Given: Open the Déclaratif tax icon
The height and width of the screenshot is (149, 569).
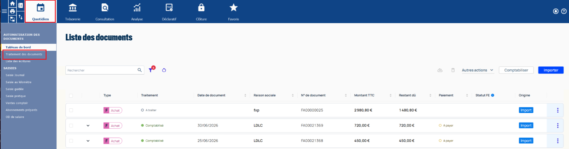Looking at the screenshot, I should (x=169, y=7).
